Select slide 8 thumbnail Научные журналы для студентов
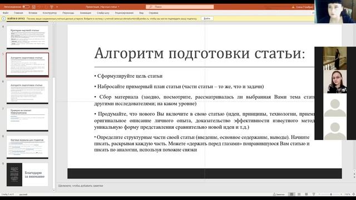 pos(27,147)
